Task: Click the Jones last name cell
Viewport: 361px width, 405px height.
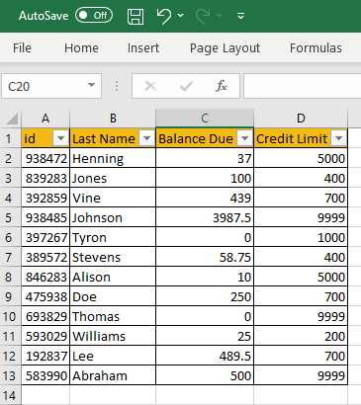Action: click(113, 178)
